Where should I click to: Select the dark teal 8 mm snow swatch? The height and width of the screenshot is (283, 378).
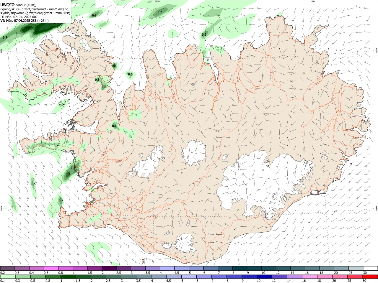(x=239, y=269)
